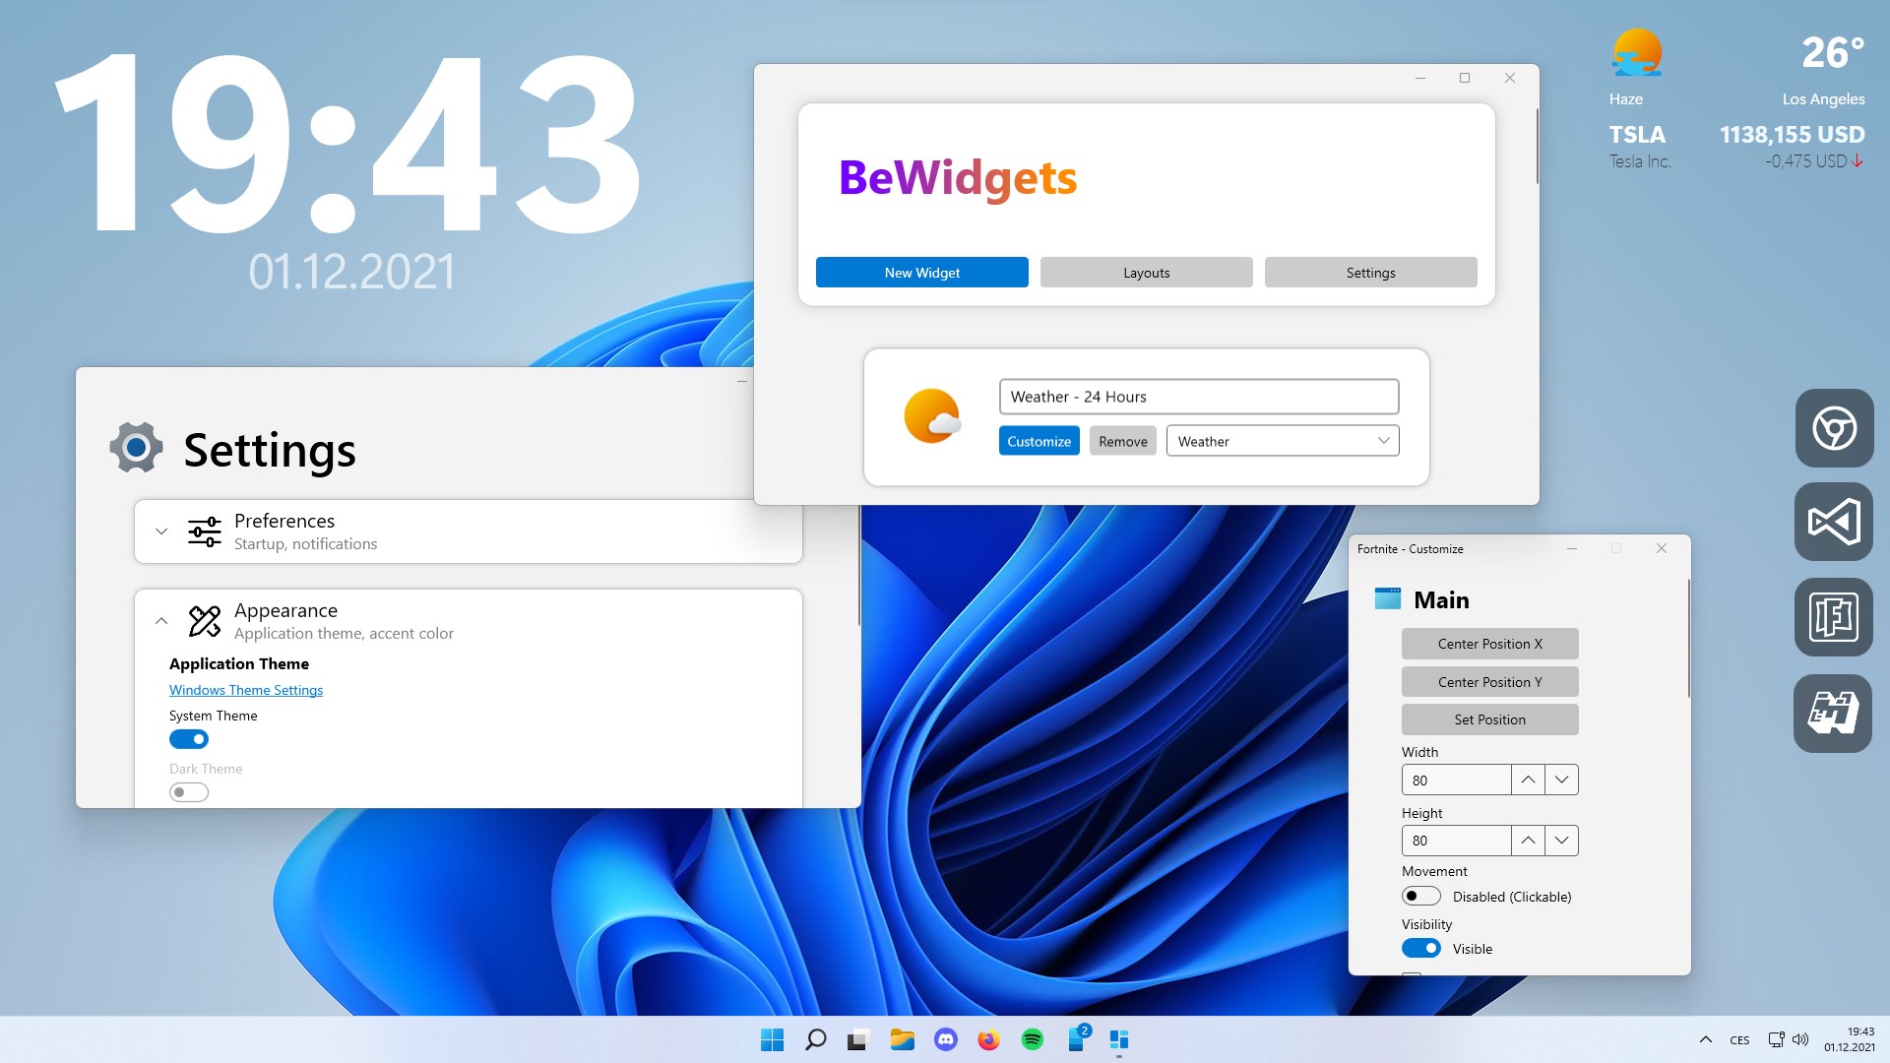The height and width of the screenshot is (1063, 1890).
Task: Click the bottom shortcut widget icon
Action: point(1834,714)
